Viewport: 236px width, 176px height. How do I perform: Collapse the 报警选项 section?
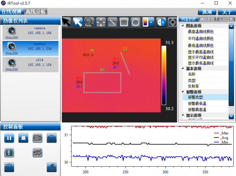coord(183,92)
